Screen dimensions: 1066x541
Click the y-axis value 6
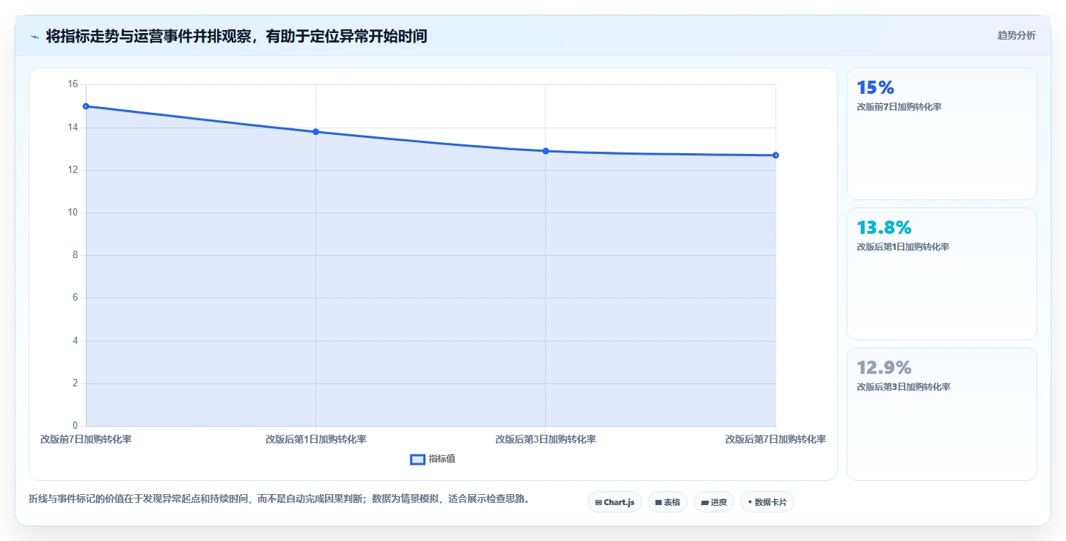pos(75,298)
